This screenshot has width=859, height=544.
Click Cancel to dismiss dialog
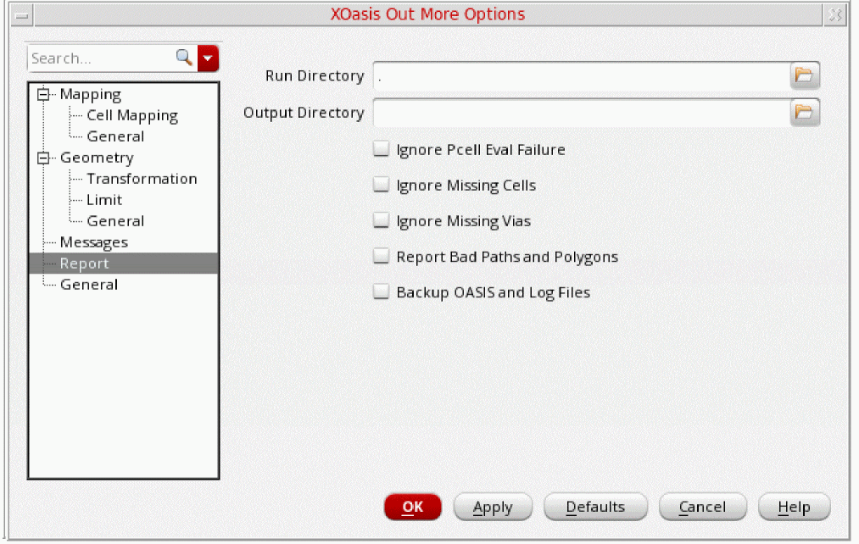click(702, 507)
